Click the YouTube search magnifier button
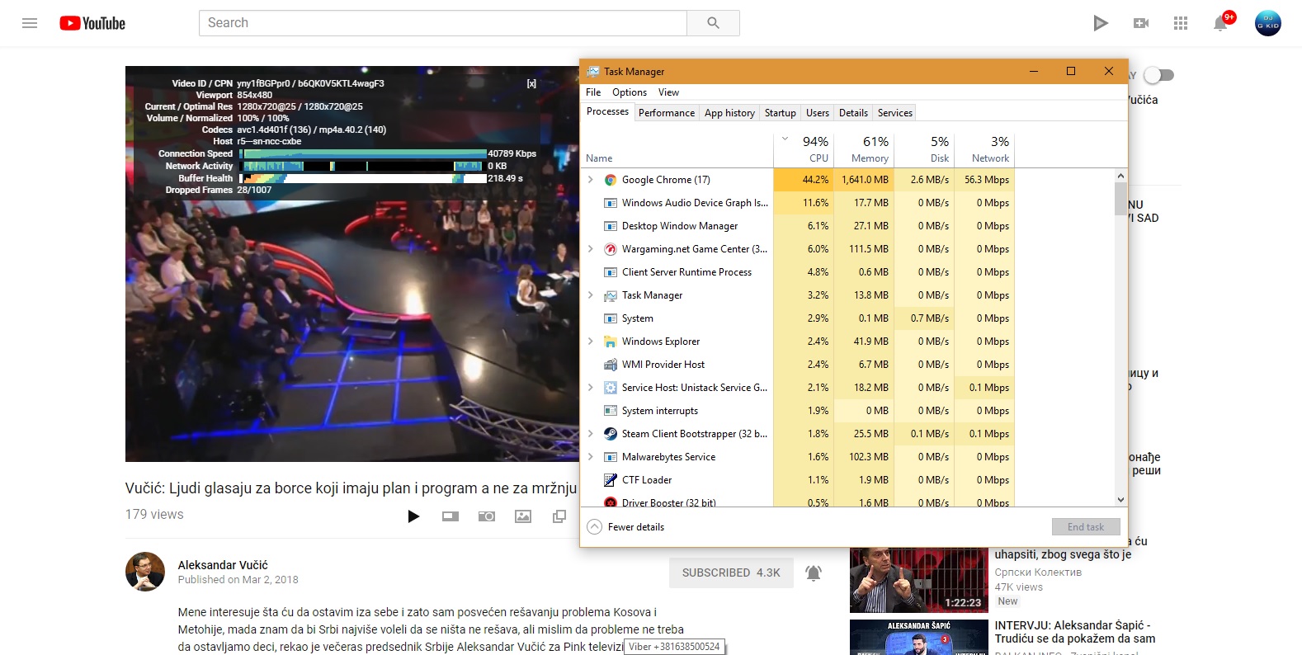The width and height of the screenshot is (1302, 655). pyautogui.click(x=713, y=23)
